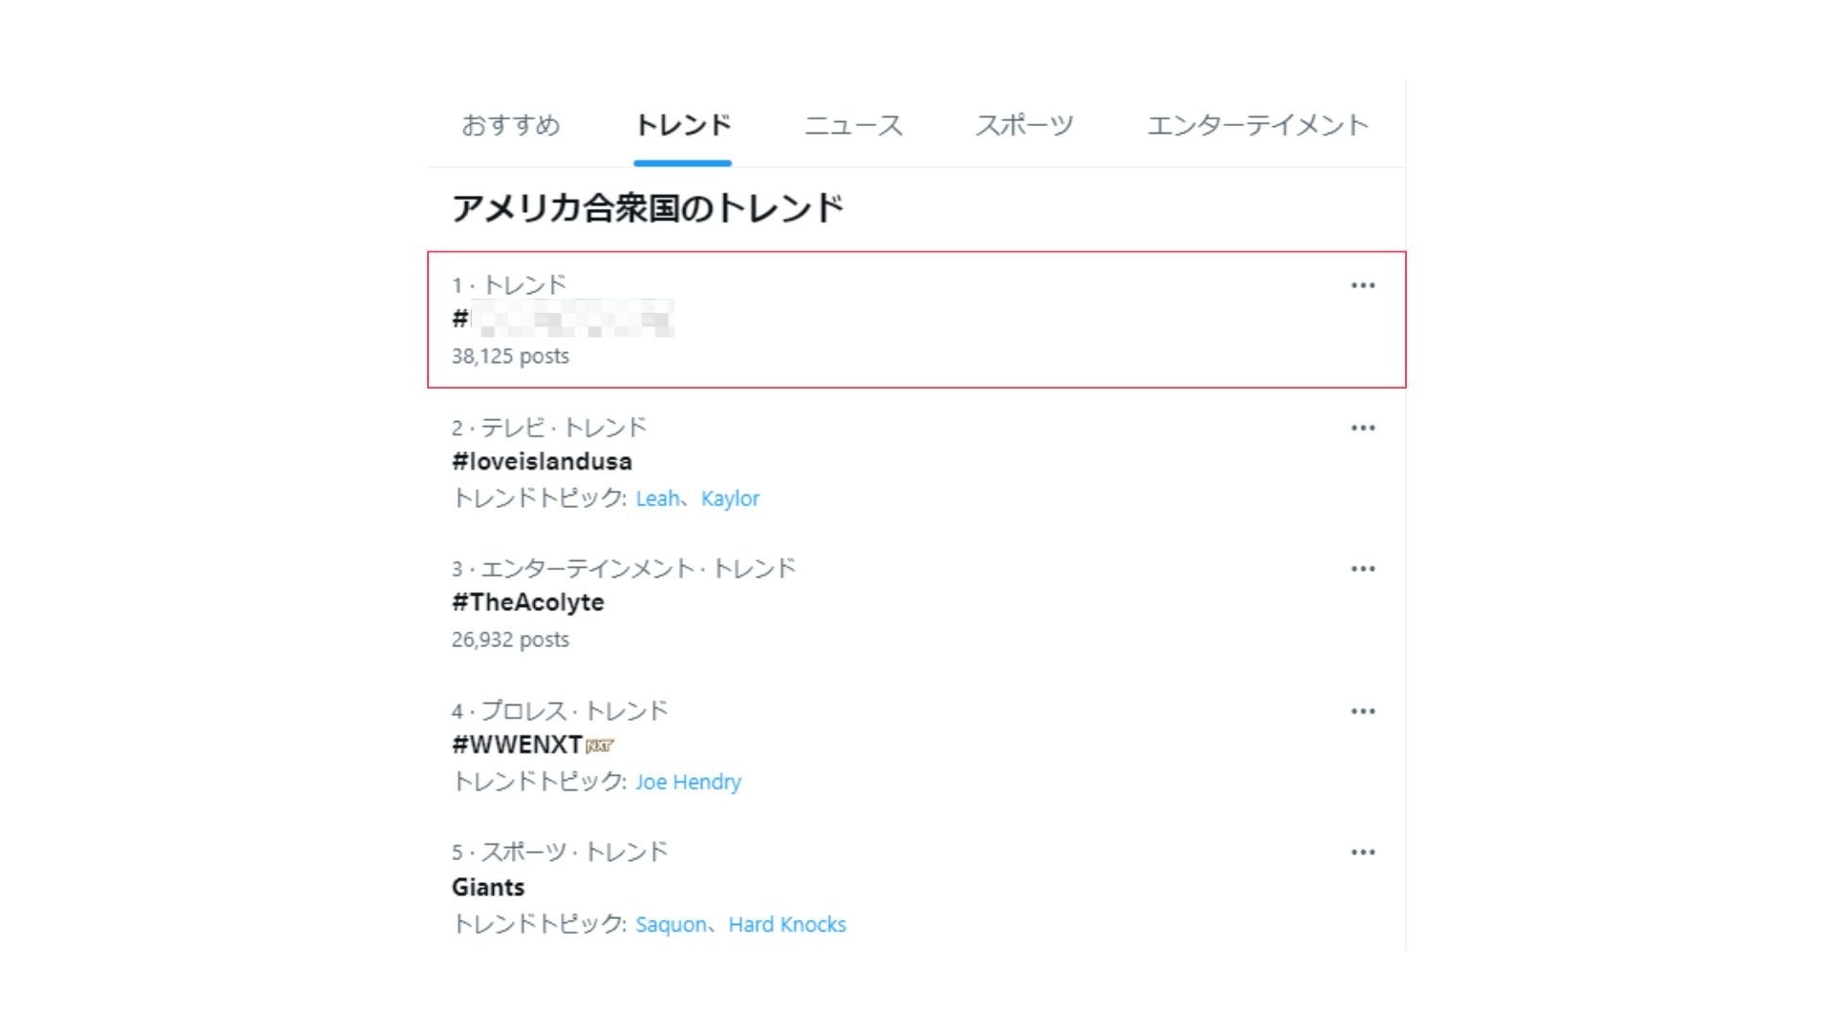Open the Kaylor trend topic link
1834x1031 pixels.
pos(730,498)
